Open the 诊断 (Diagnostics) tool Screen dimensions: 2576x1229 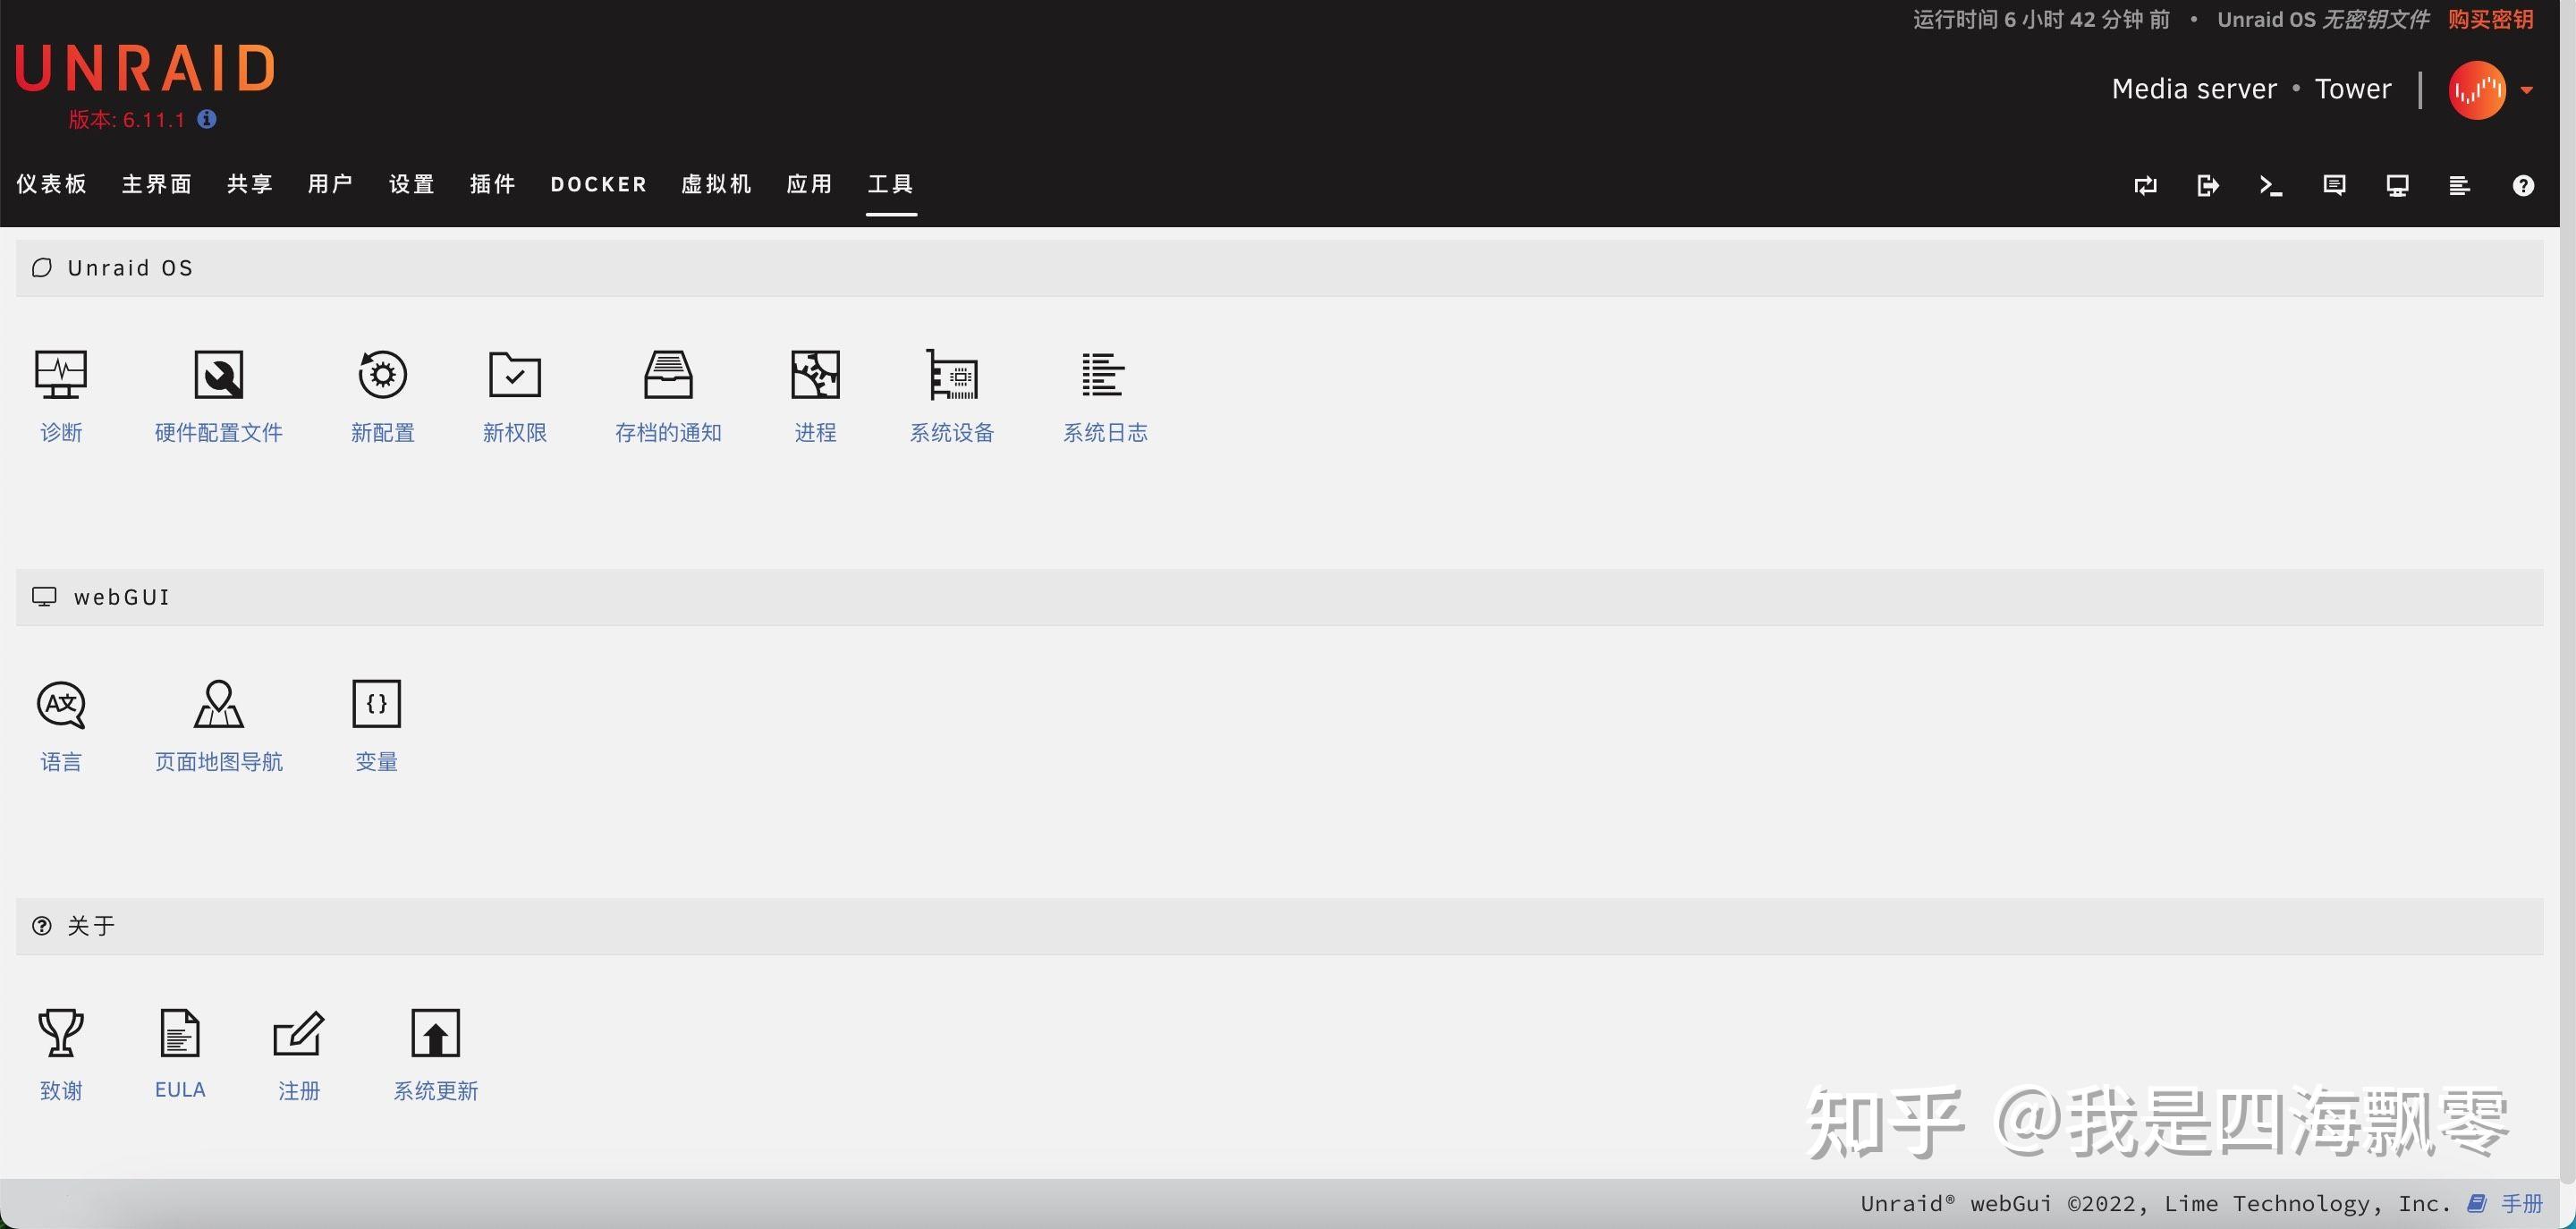pos(61,395)
